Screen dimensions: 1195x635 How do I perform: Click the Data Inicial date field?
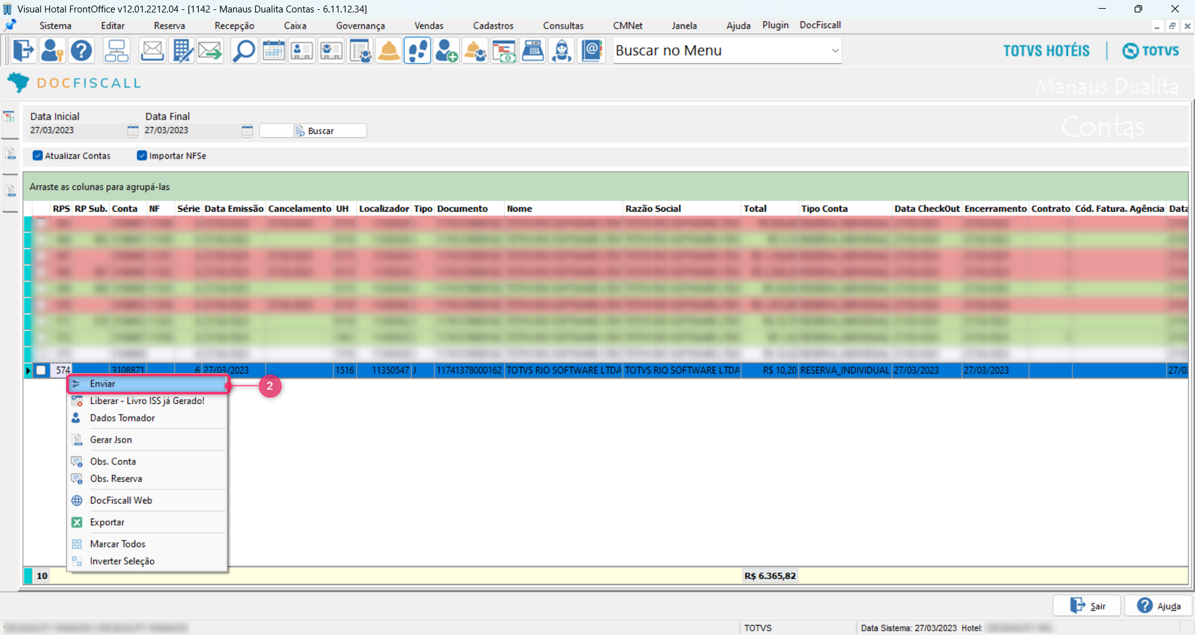pos(77,131)
